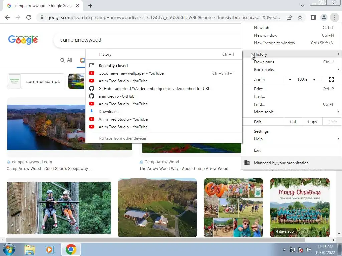Select New tab in Chrome menu

[292, 28]
